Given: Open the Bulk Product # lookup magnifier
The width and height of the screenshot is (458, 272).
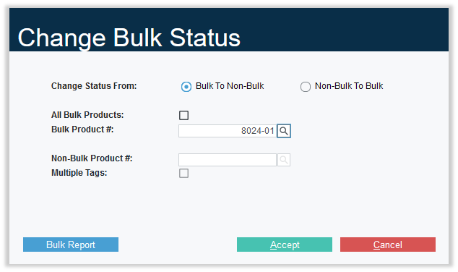Looking at the screenshot, I should [x=284, y=131].
